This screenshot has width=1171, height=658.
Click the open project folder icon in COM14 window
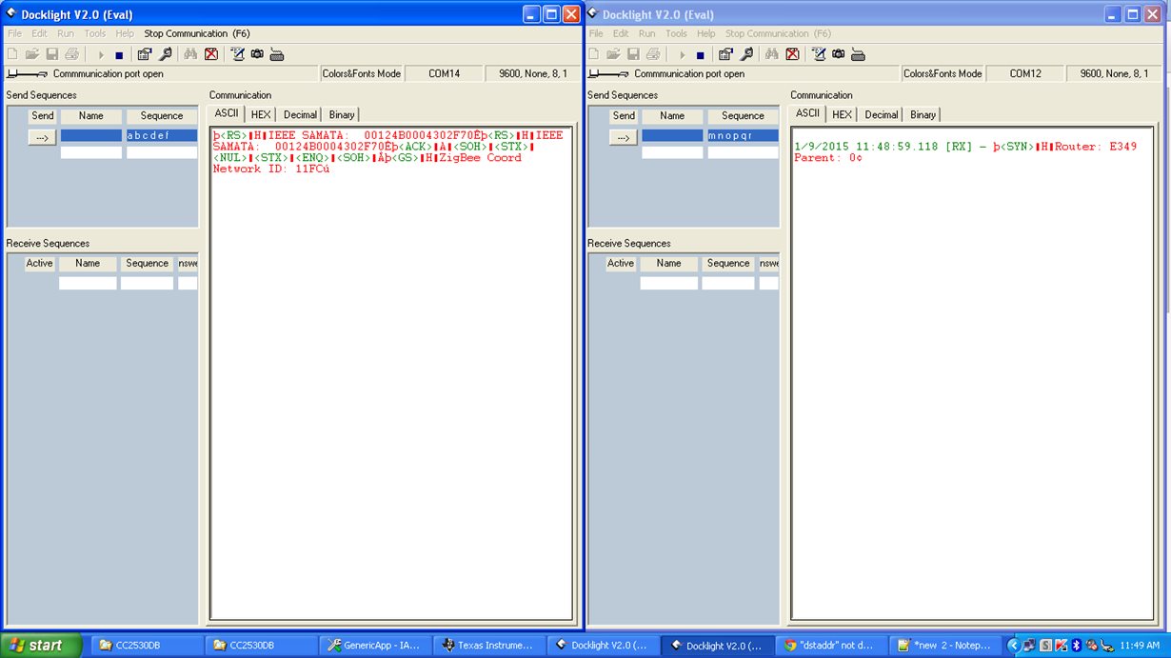[32, 54]
